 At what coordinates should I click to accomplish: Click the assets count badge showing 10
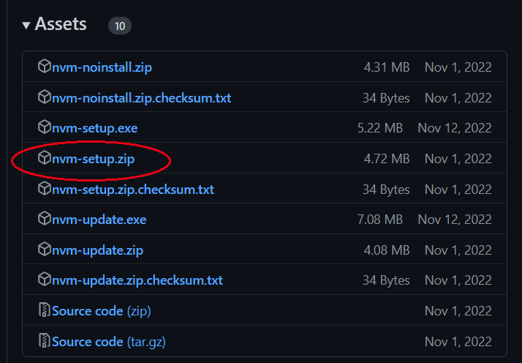click(x=120, y=26)
